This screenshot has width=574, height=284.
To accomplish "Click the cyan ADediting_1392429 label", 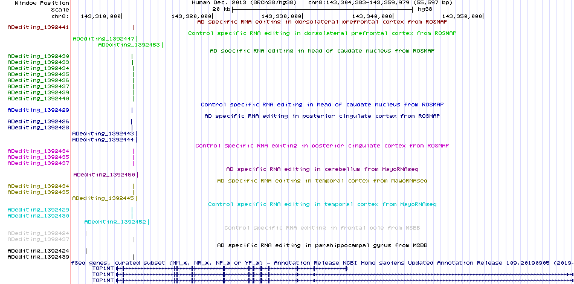I will 38,210.
